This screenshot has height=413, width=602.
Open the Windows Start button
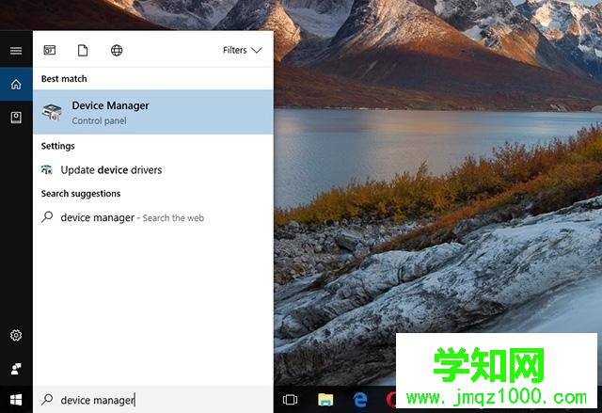coord(16,400)
